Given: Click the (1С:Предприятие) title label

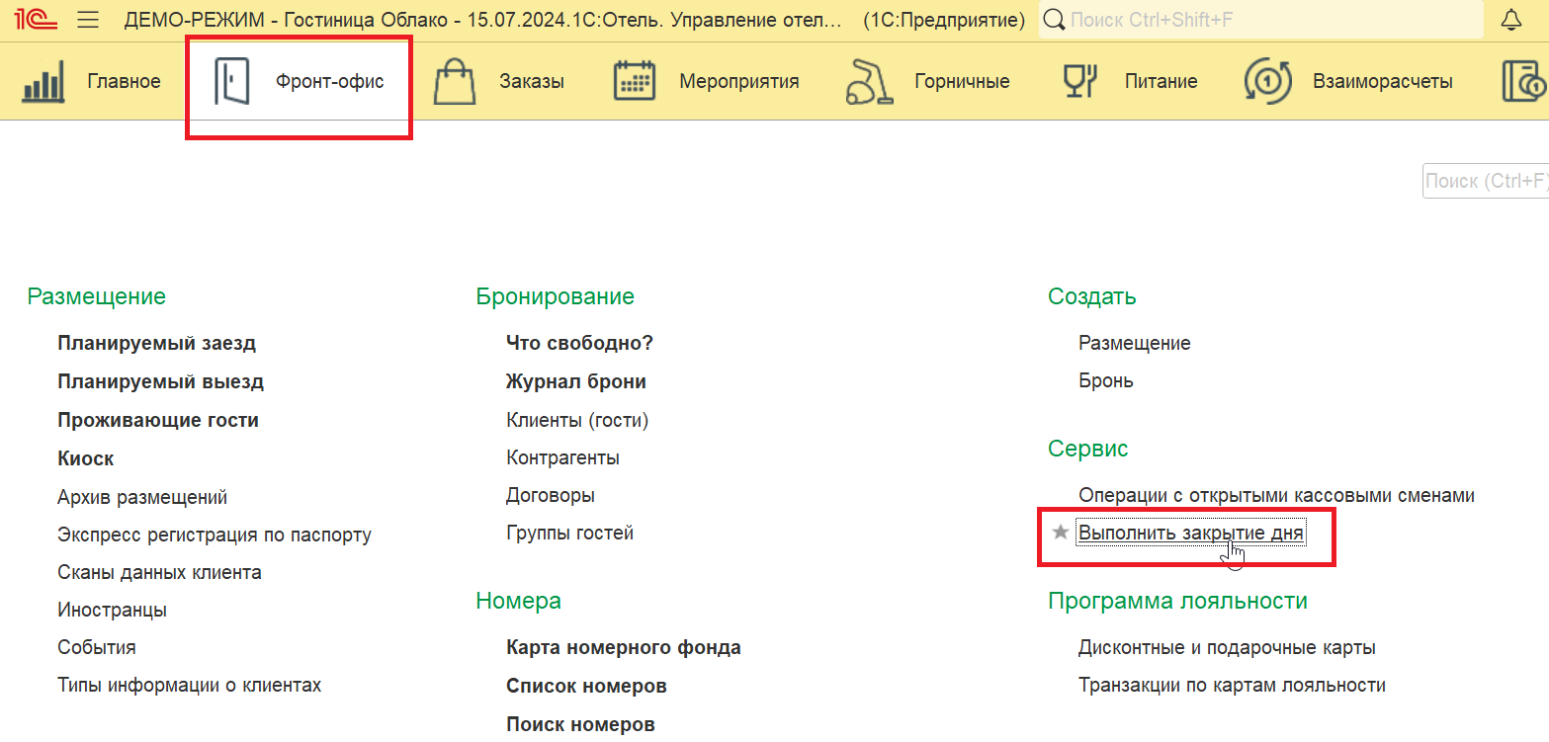Looking at the screenshot, I should pos(944,20).
